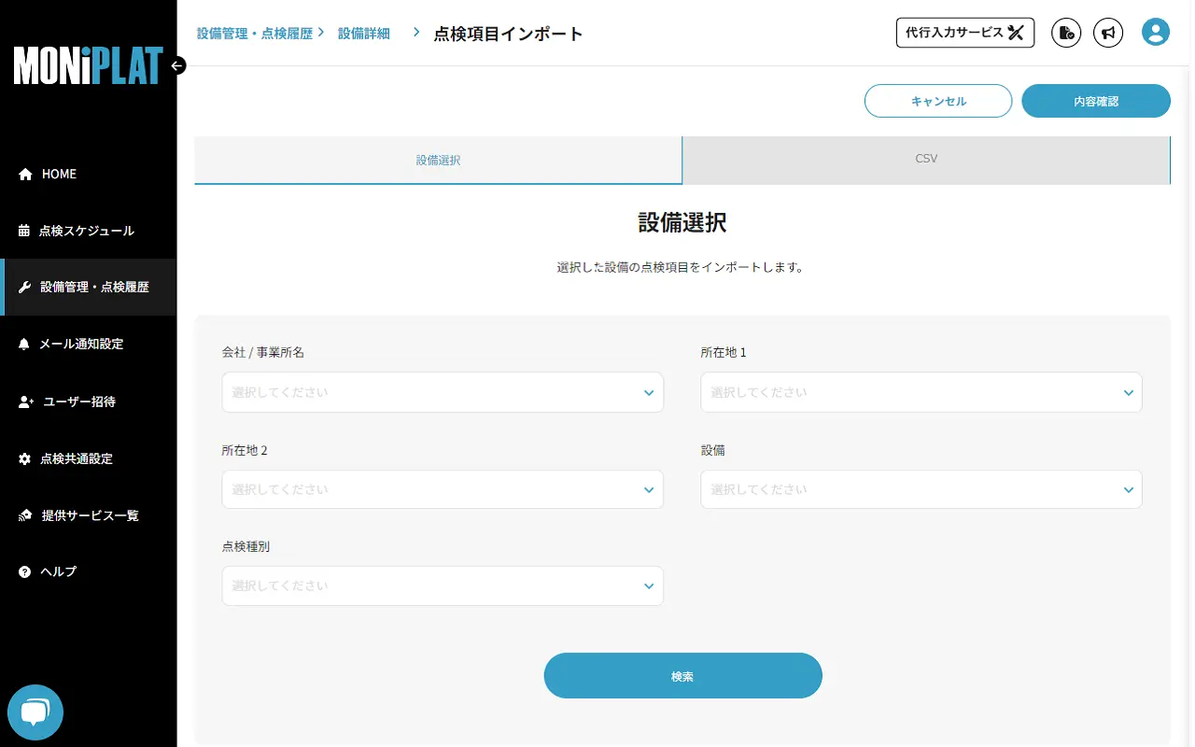Switch to the CSV tab

click(x=925, y=159)
